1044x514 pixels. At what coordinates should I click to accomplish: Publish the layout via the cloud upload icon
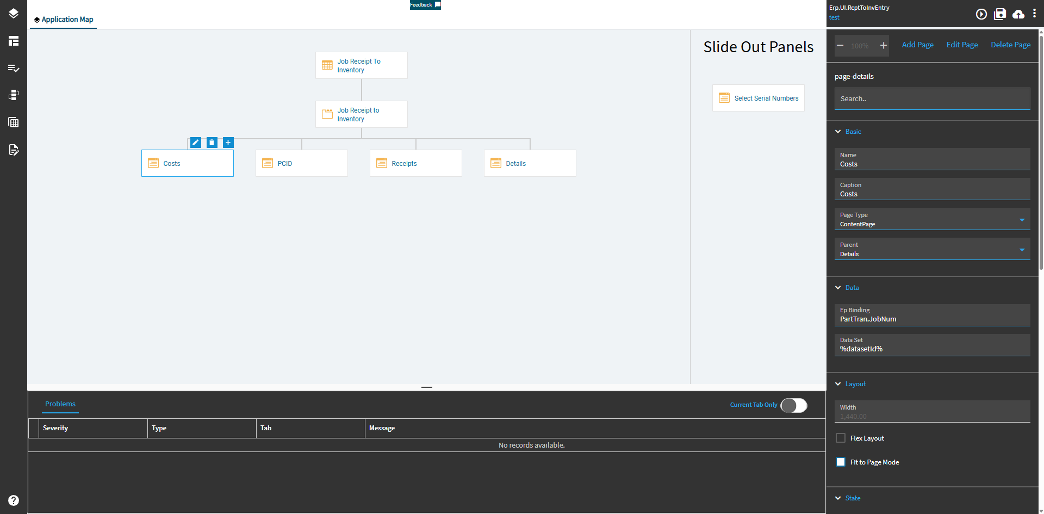point(1017,14)
